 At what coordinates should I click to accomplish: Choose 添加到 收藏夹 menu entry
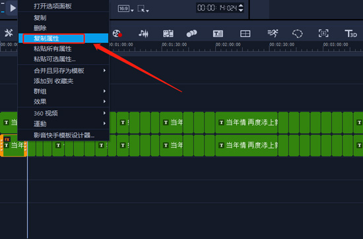[x=63, y=81]
